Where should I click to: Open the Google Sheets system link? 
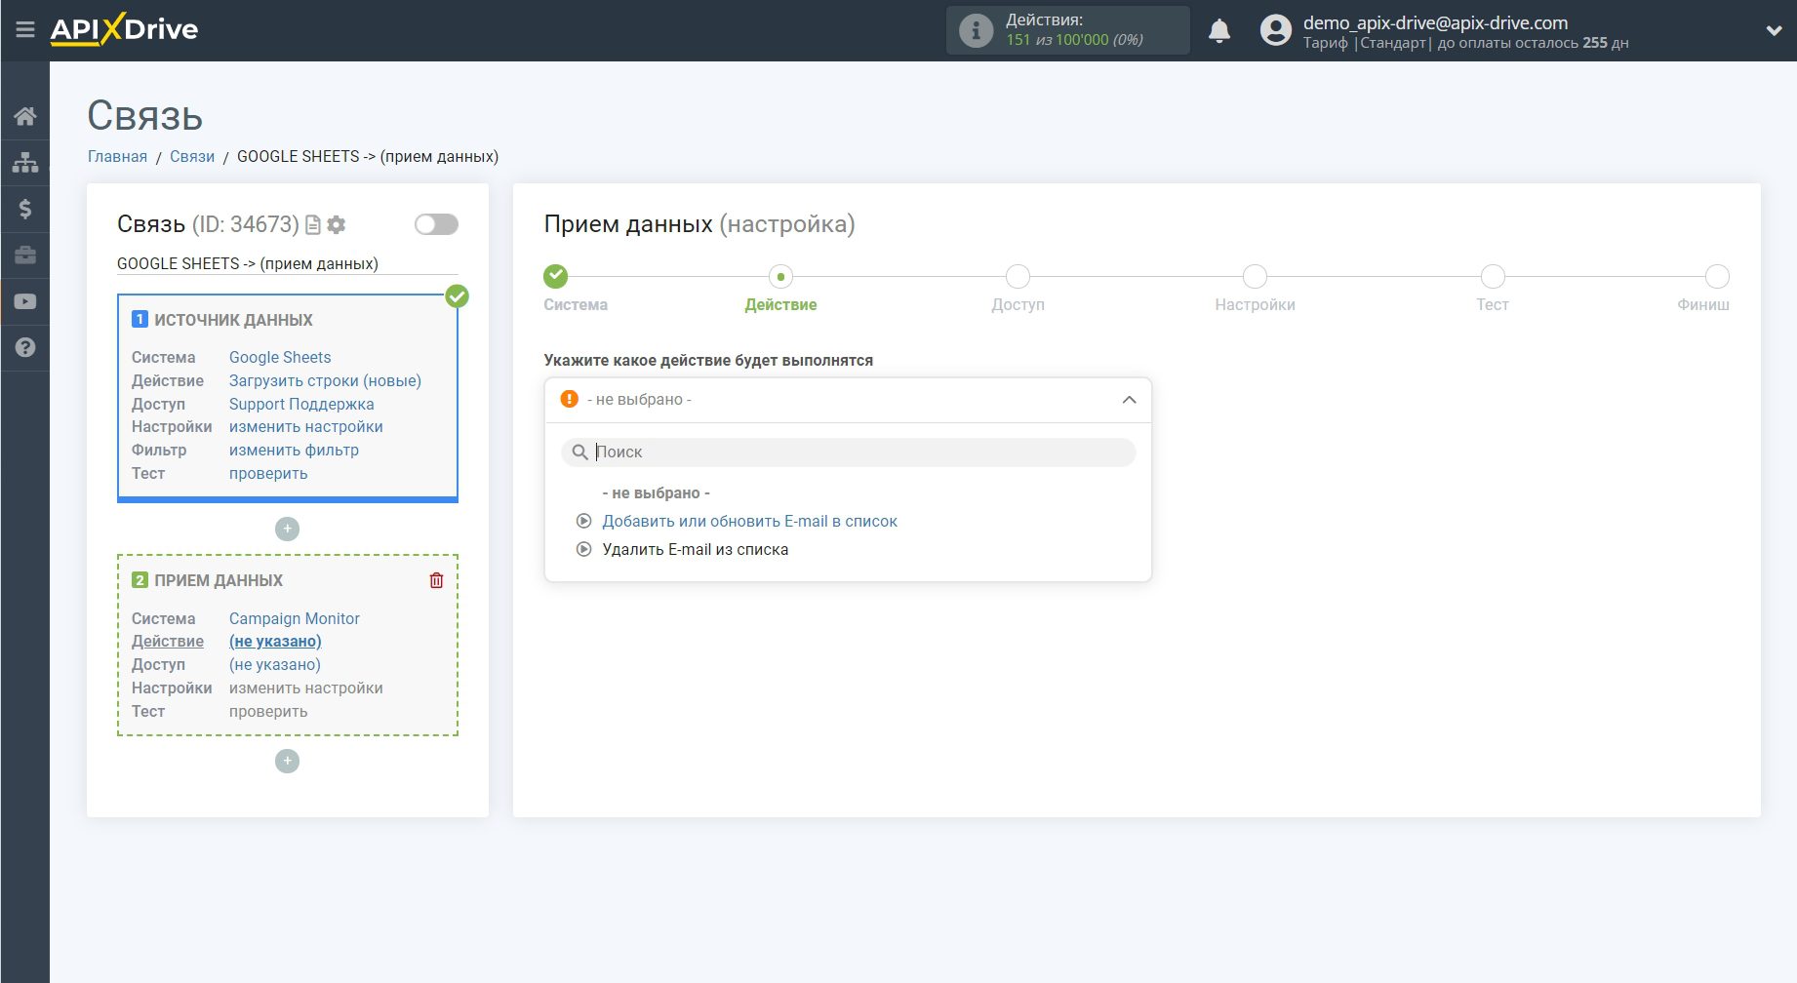pyautogui.click(x=280, y=358)
